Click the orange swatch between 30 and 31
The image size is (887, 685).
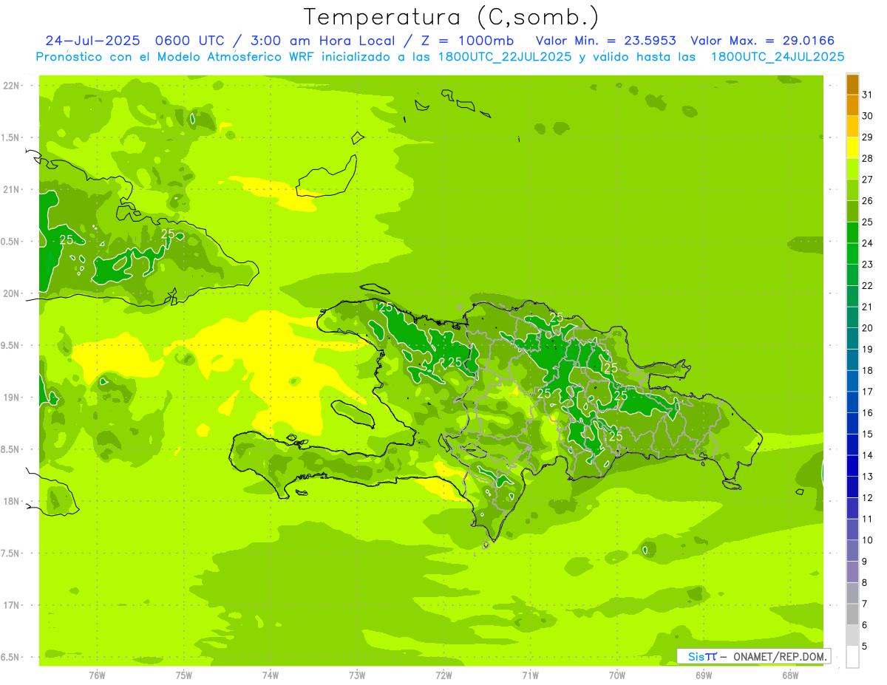[852, 105]
